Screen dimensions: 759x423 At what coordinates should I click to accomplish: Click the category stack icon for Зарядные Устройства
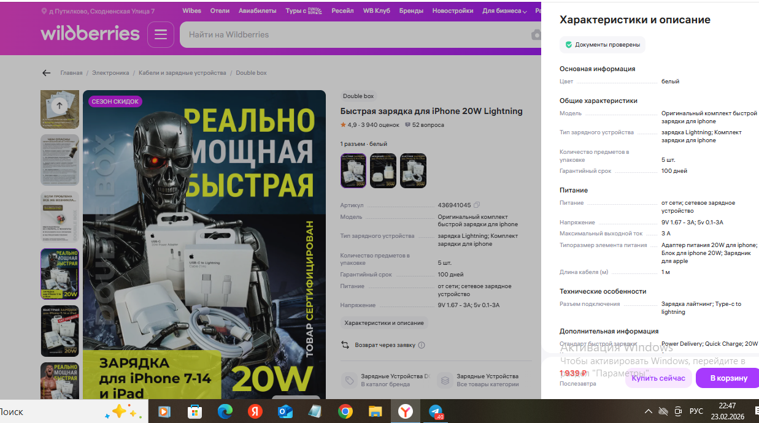[x=445, y=380]
